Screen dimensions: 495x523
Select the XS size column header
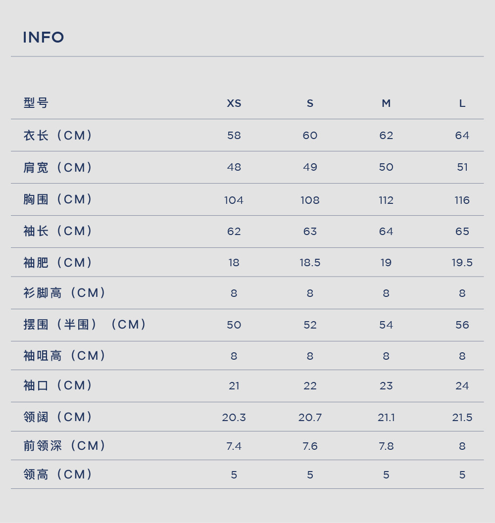click(x=234, y=103)
